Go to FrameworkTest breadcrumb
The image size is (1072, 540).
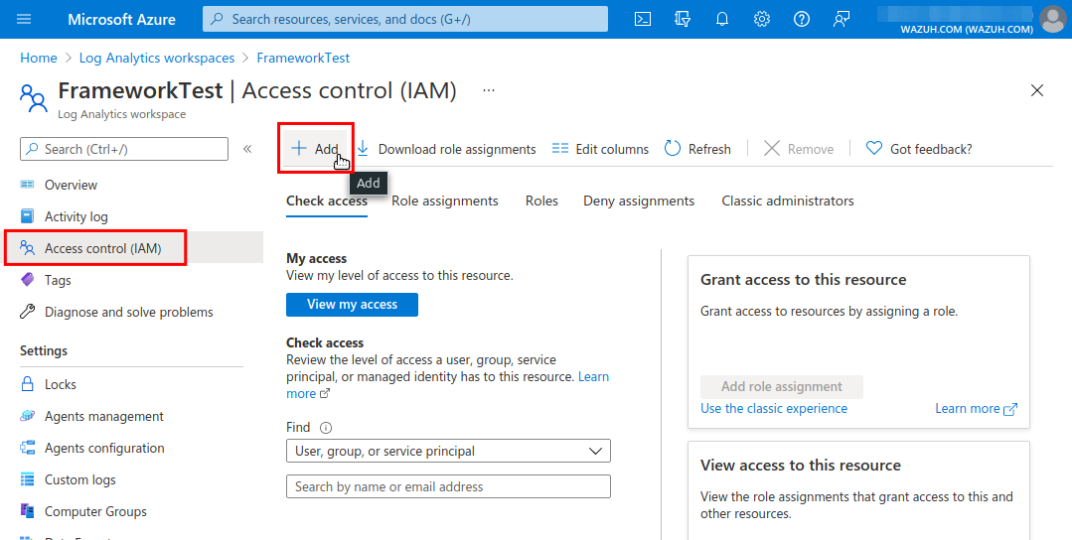(x=303, y=58)
